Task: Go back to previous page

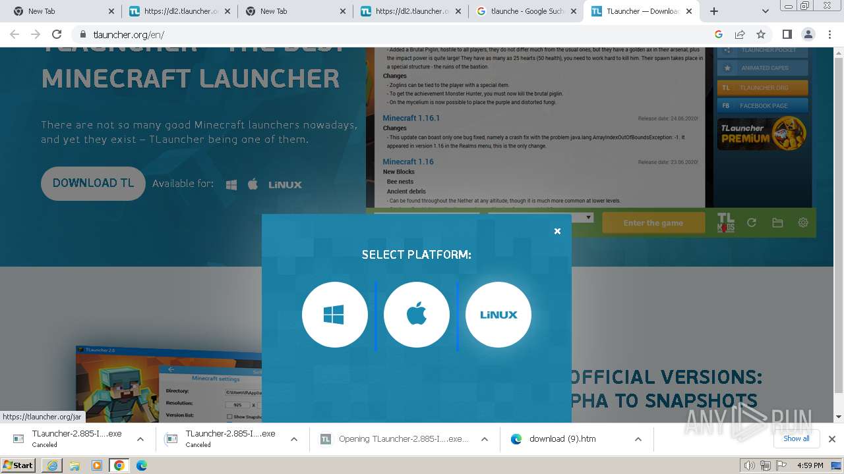Action: (15, 34)
